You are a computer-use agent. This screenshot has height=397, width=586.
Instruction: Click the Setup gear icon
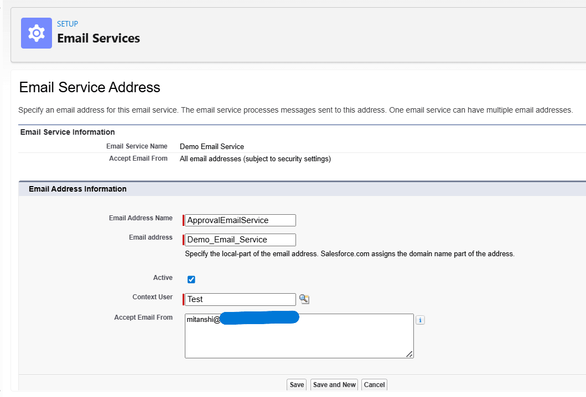tap(36, 33)
